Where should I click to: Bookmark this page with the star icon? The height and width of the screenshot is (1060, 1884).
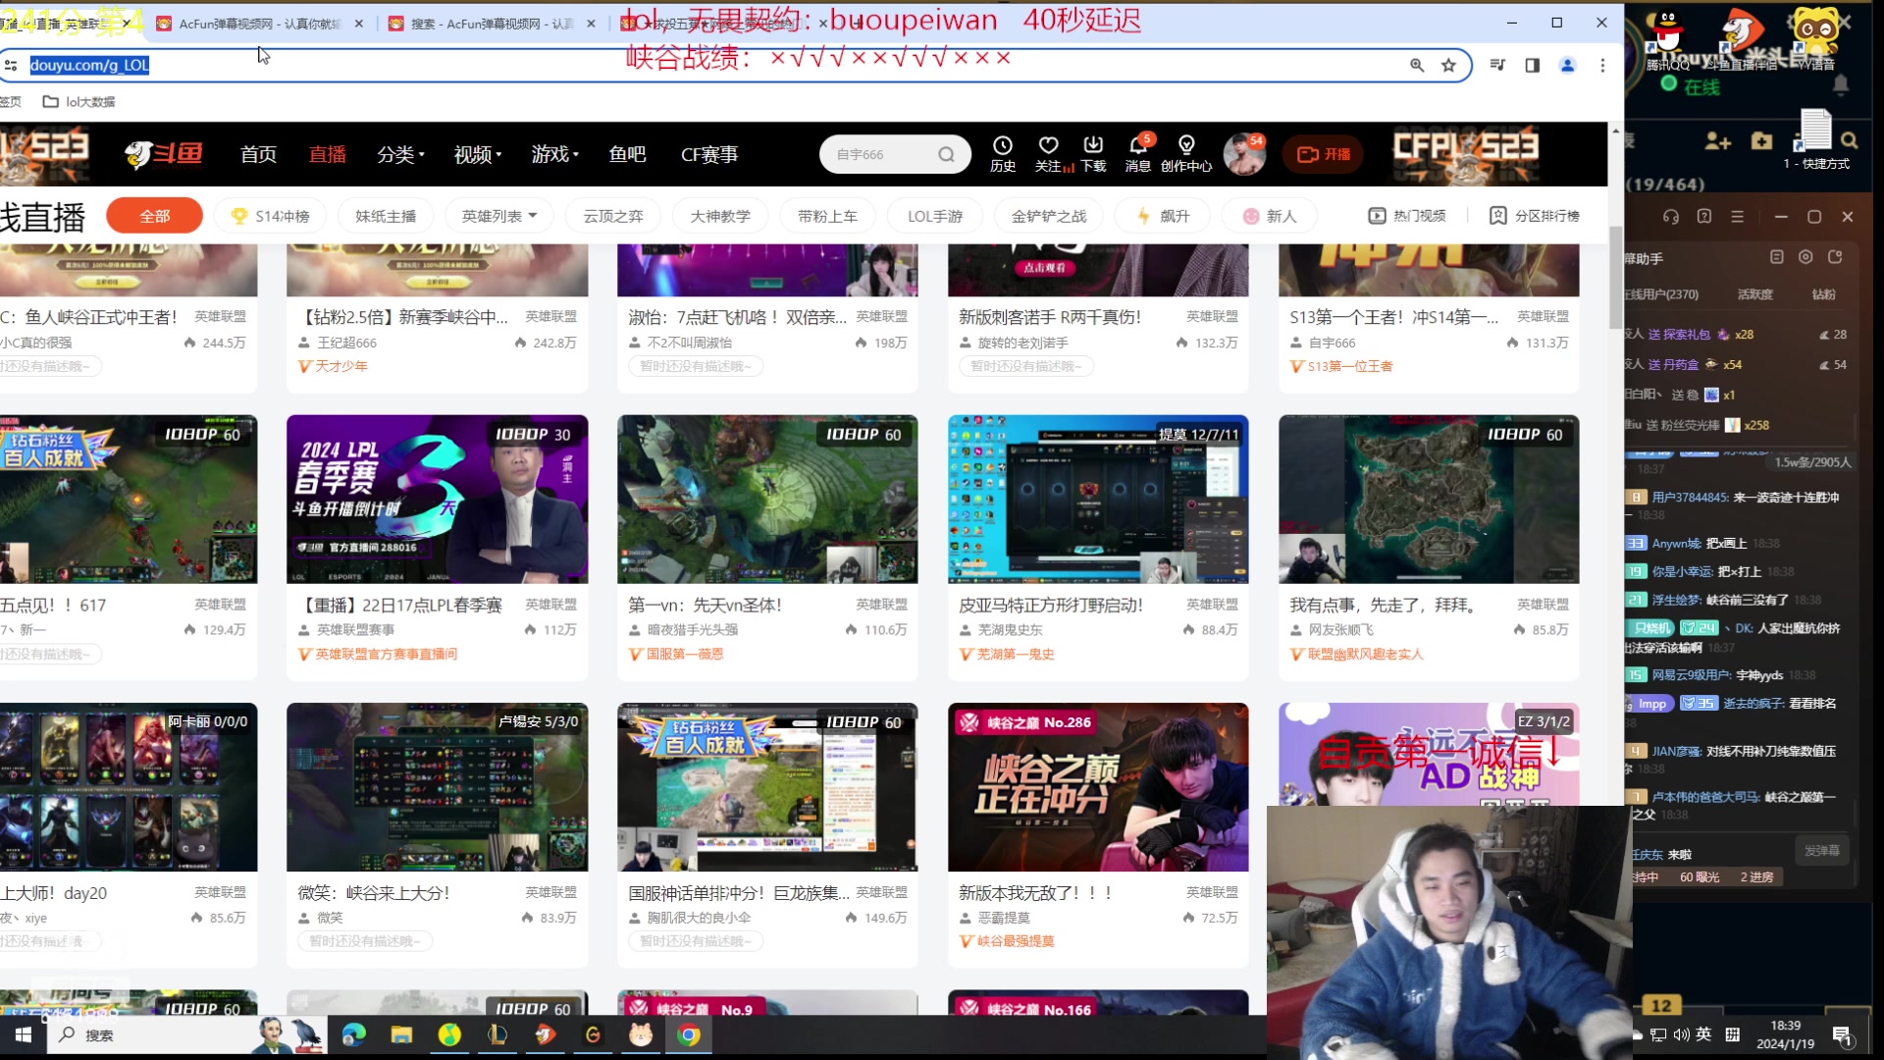click(x=1448, y=65)
